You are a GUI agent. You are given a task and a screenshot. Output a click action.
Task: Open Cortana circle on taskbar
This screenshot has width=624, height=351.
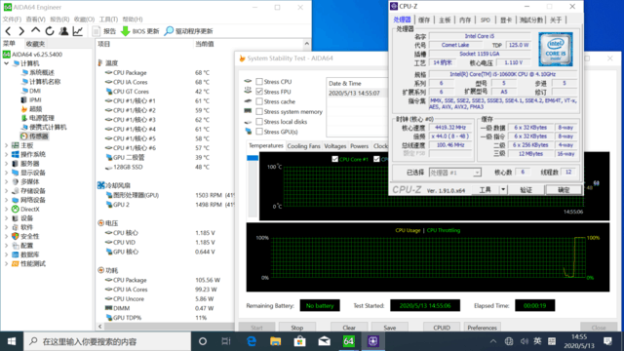(x=203, y=341)
